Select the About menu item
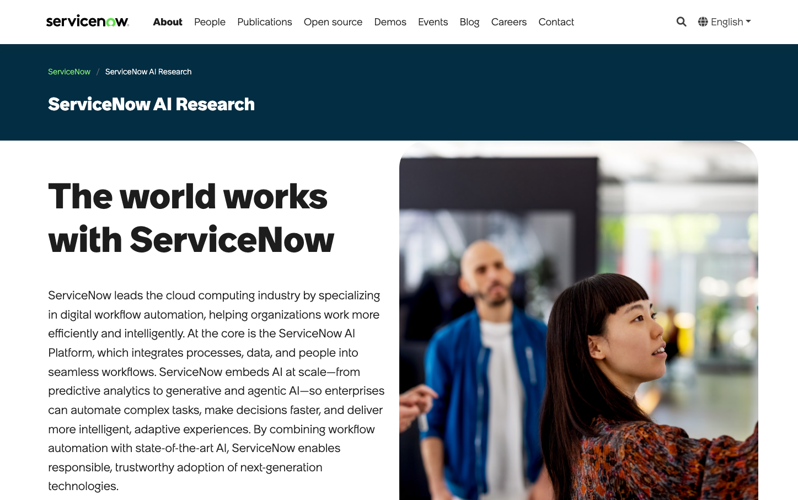This screenshot has width=798, height=500. (x=167, y=21)
